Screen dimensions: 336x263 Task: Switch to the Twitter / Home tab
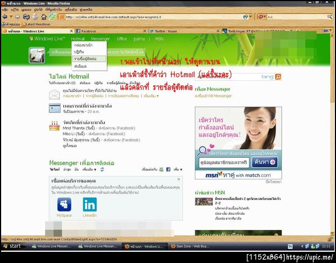[184, 31]
